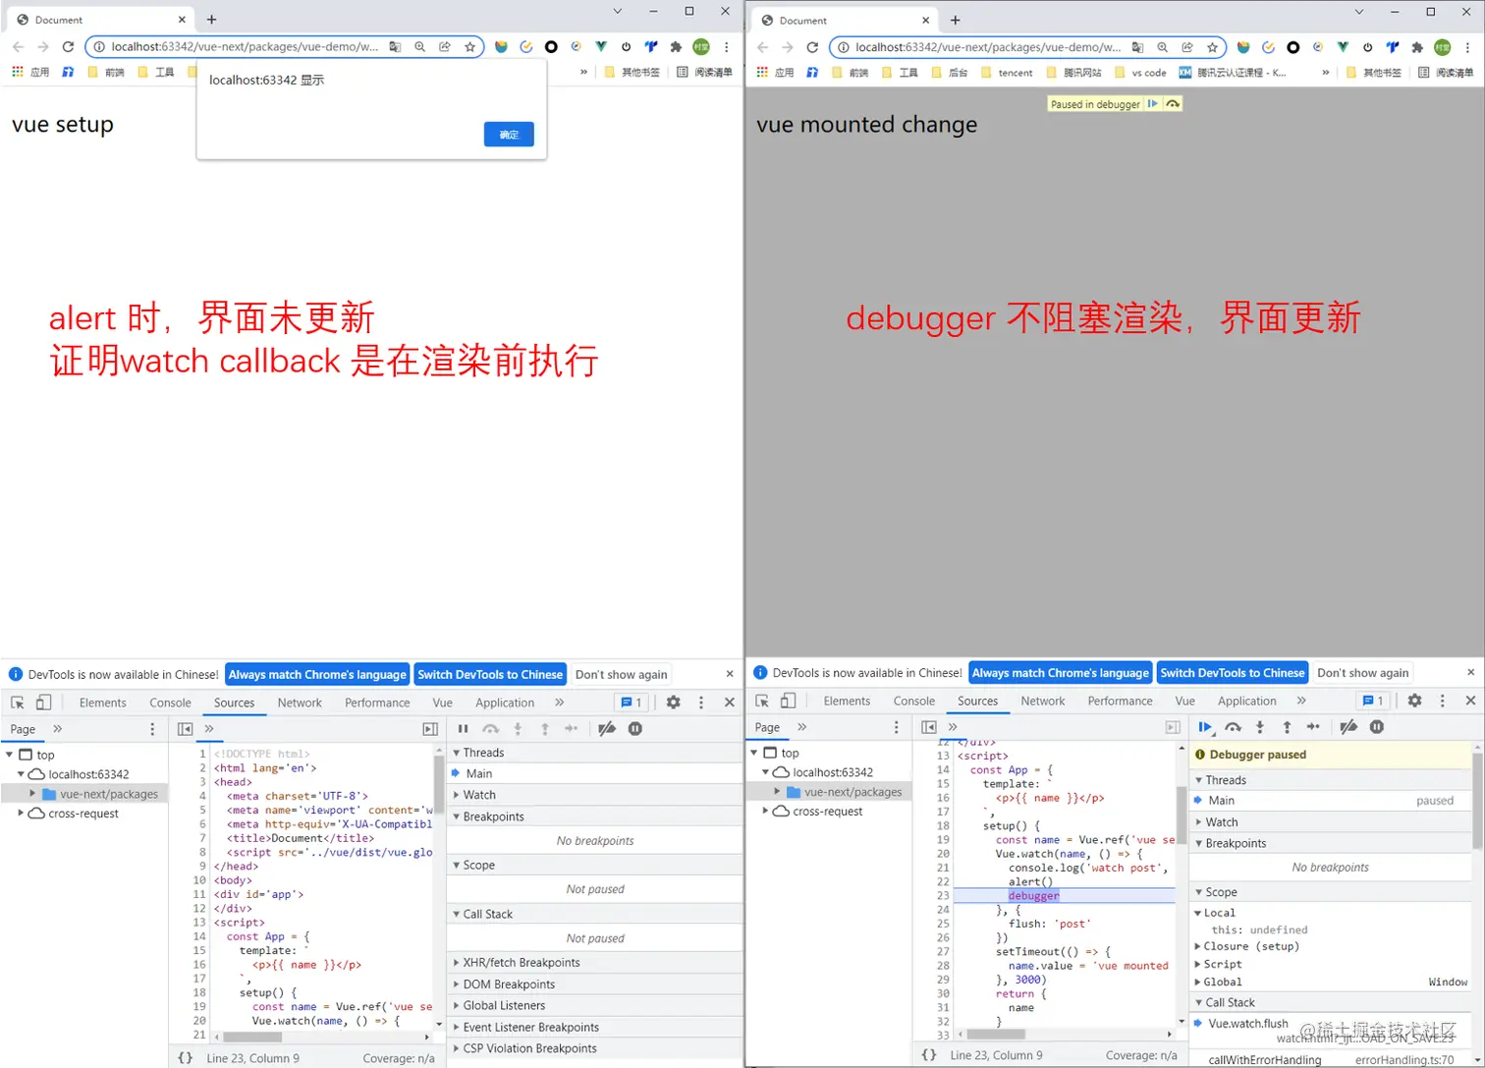Open Chrome menu dots in left window
1485x1068 pixels.
tap(727, 46)
